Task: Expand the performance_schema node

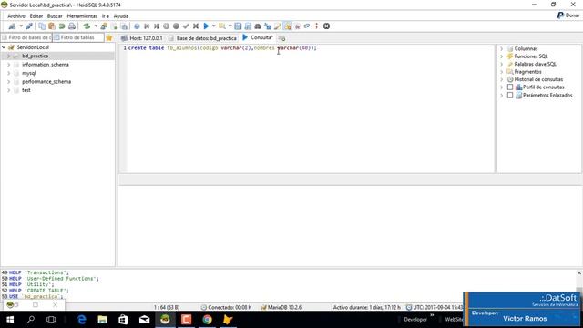Action: coord(8,81)
